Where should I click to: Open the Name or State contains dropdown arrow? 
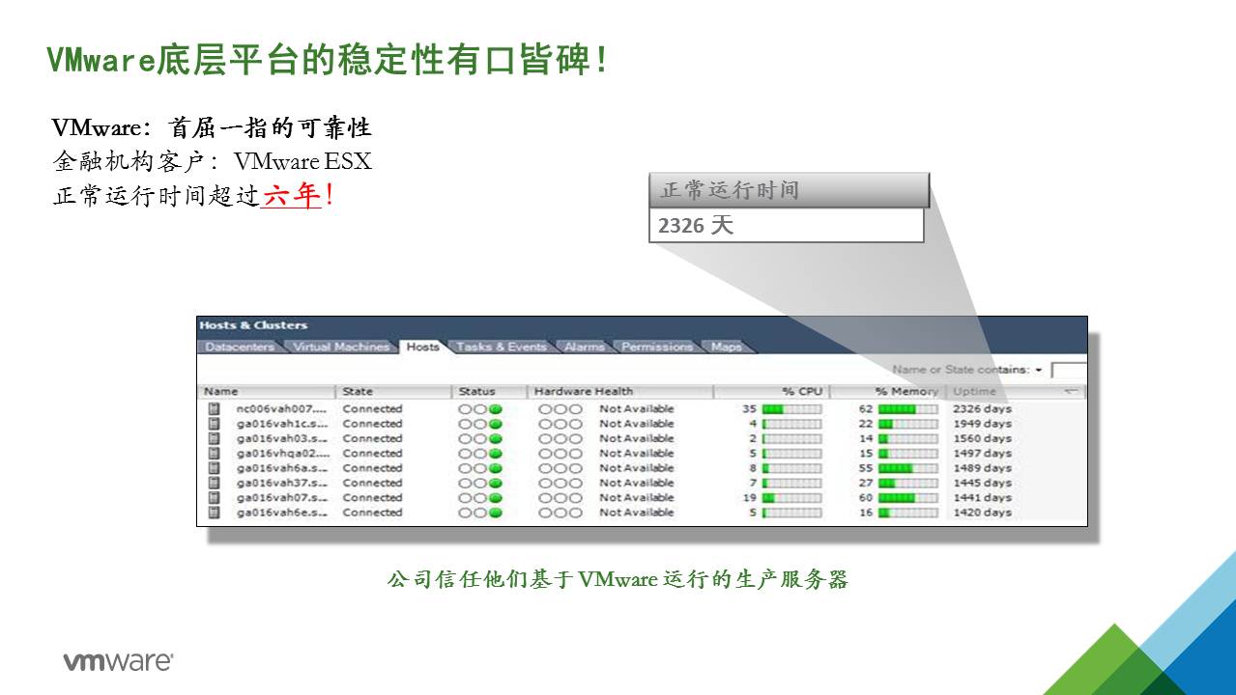point(1039,370)
